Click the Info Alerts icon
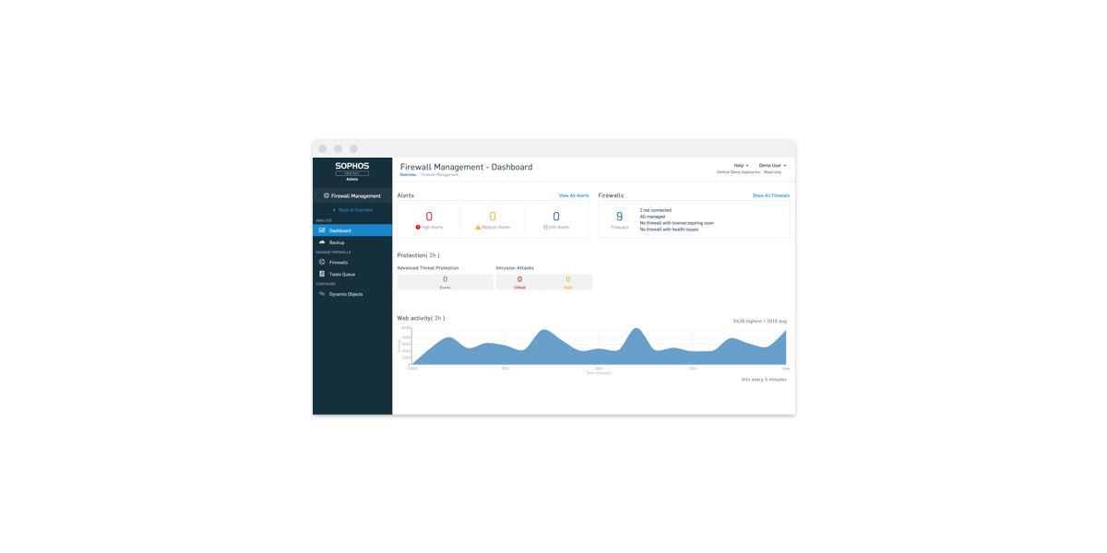The image size is (1107, 553). [x=545, y=227]
